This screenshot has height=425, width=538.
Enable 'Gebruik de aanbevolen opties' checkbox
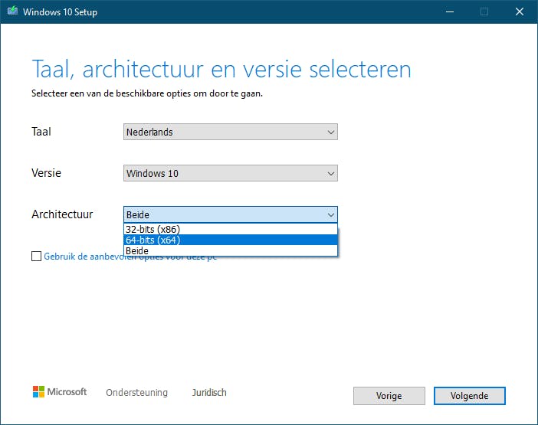tap(37, 257)
